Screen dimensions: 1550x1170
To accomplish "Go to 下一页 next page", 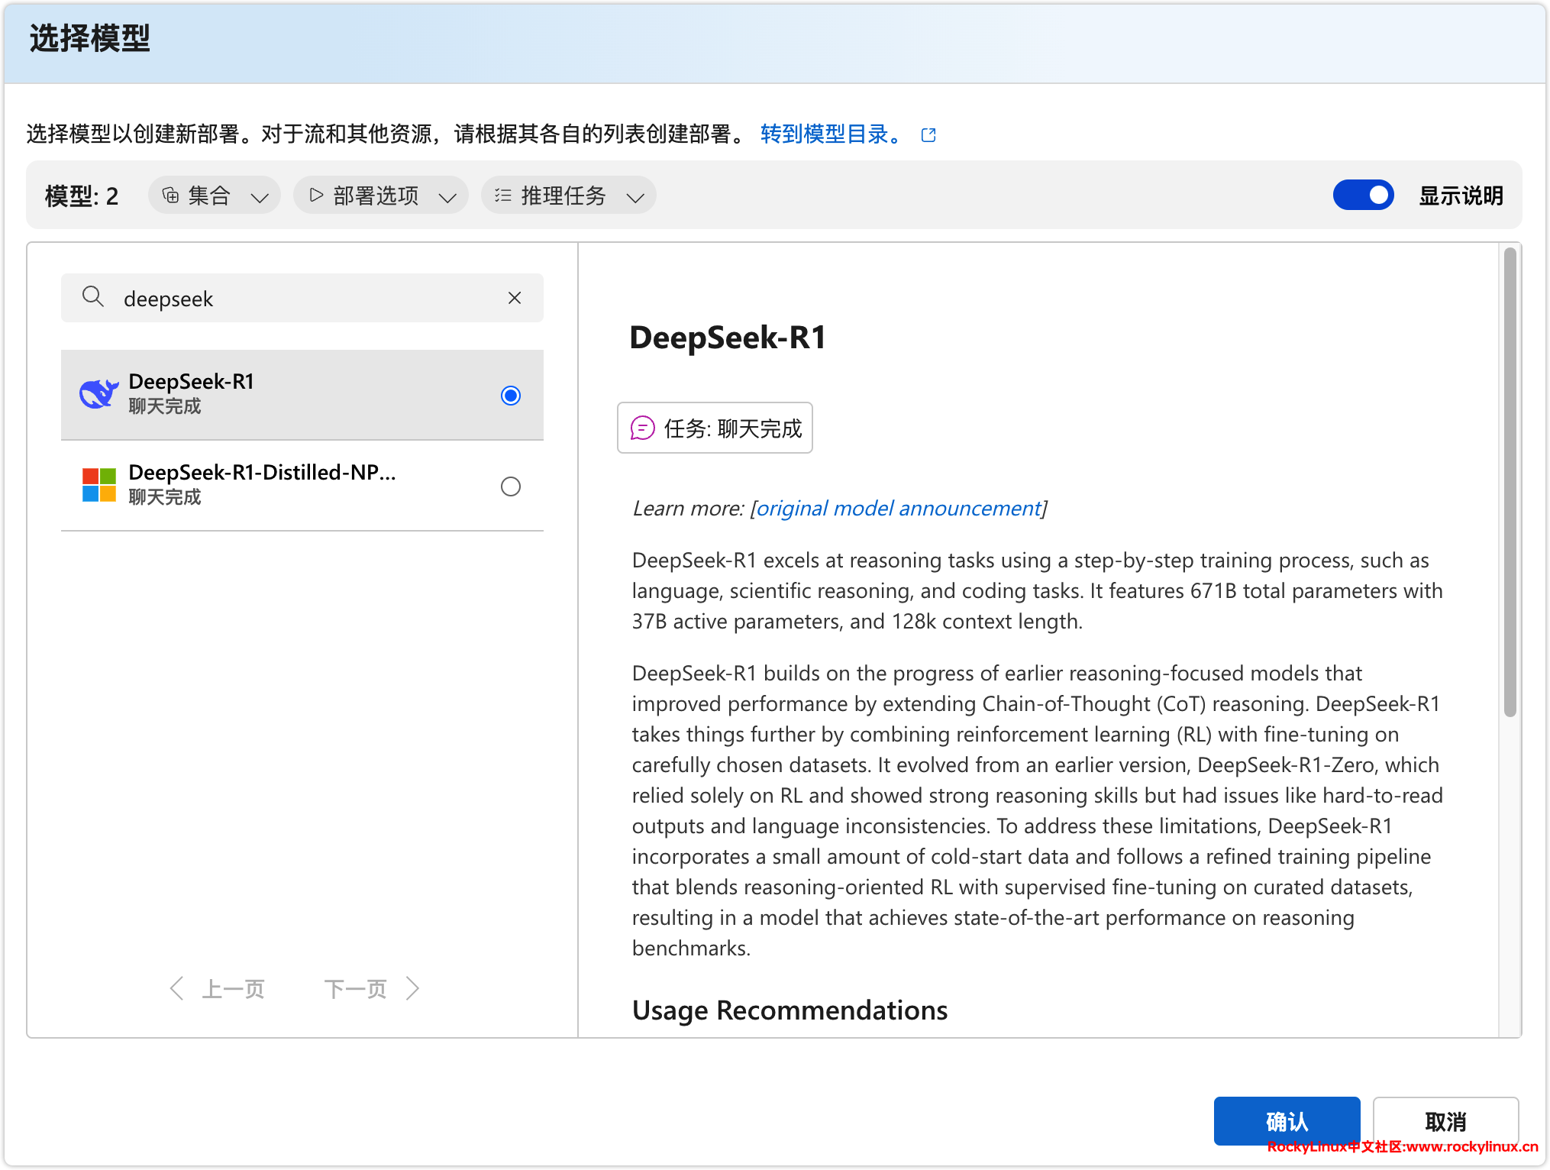I will 372,989.
